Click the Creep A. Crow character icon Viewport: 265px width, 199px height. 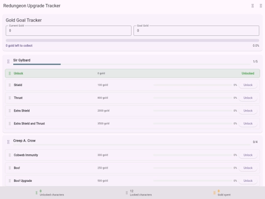tap(8, 142)
